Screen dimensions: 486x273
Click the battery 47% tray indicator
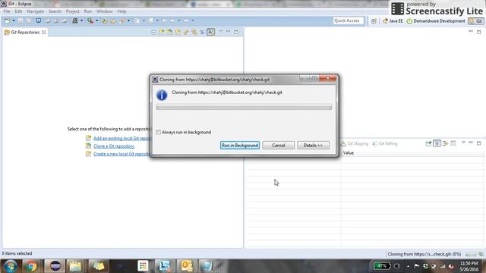382,266
